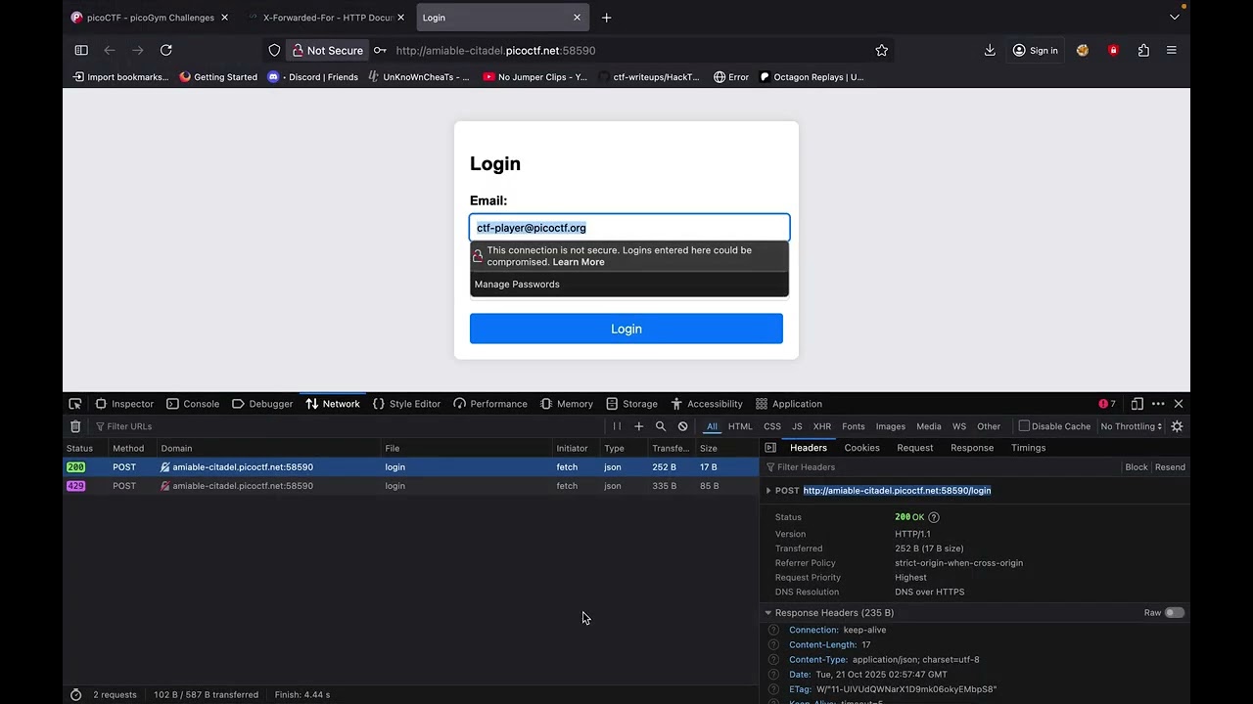This screenshot has height=704, width=1253.
Task: Open tracking protection shield icon
Action: click(274, 50)
